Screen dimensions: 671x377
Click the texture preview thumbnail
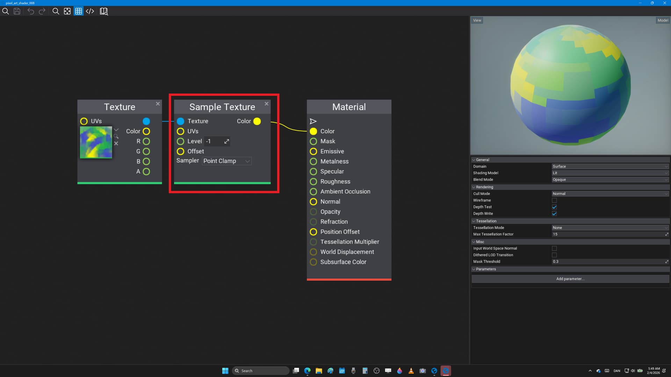coord(96,142)
